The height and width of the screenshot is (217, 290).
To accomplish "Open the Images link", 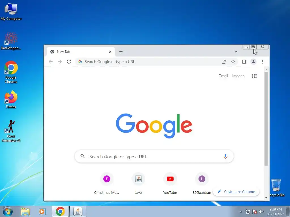I will (238, 76).
